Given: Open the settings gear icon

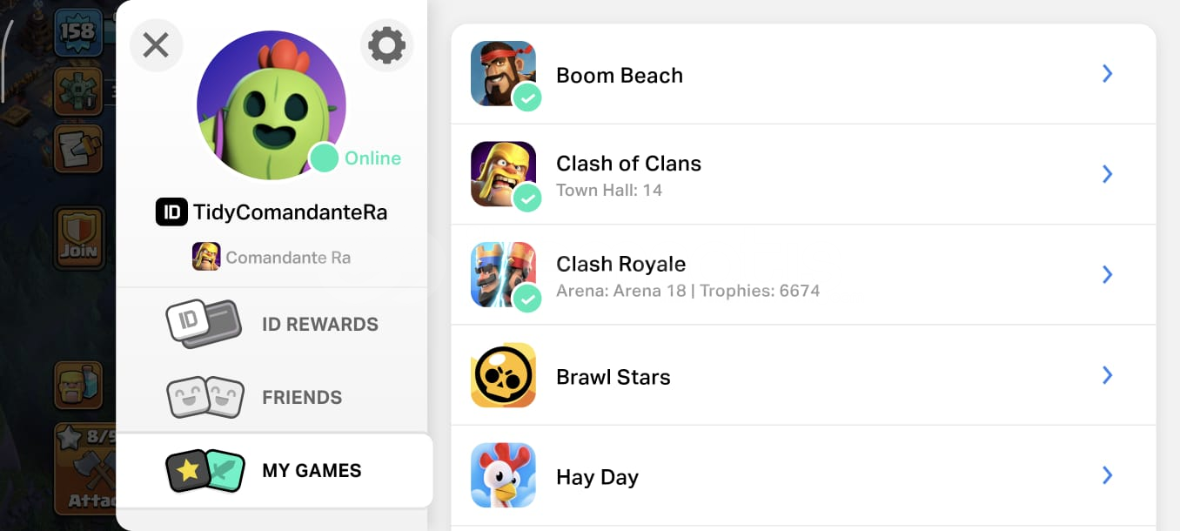Looking at the screenshot, I should pyautogui.click(x=386, y=45).
